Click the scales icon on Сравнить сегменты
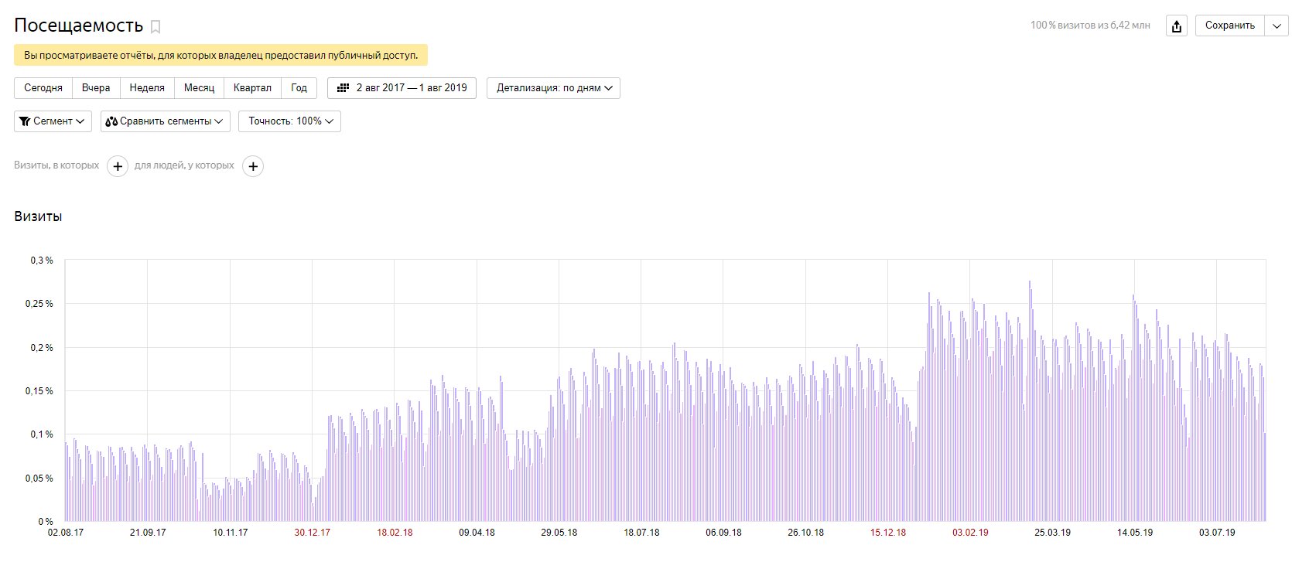The width and height of the screenshot is (1292, 562). (111, 121)
